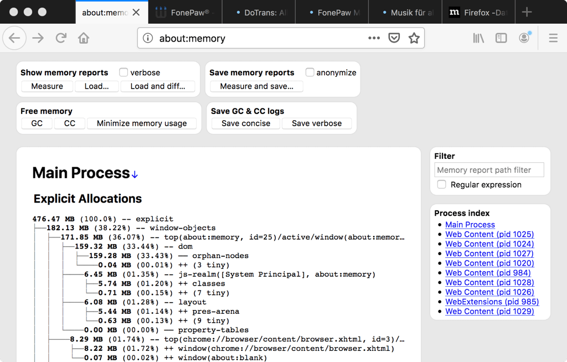This screenshot has width=567, height=362.
Task: Bookmark this page with star icon
Action: pyautogui.click(x=414, y=38)
